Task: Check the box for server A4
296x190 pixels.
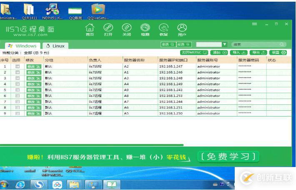Action: click(x=18, y=84)
